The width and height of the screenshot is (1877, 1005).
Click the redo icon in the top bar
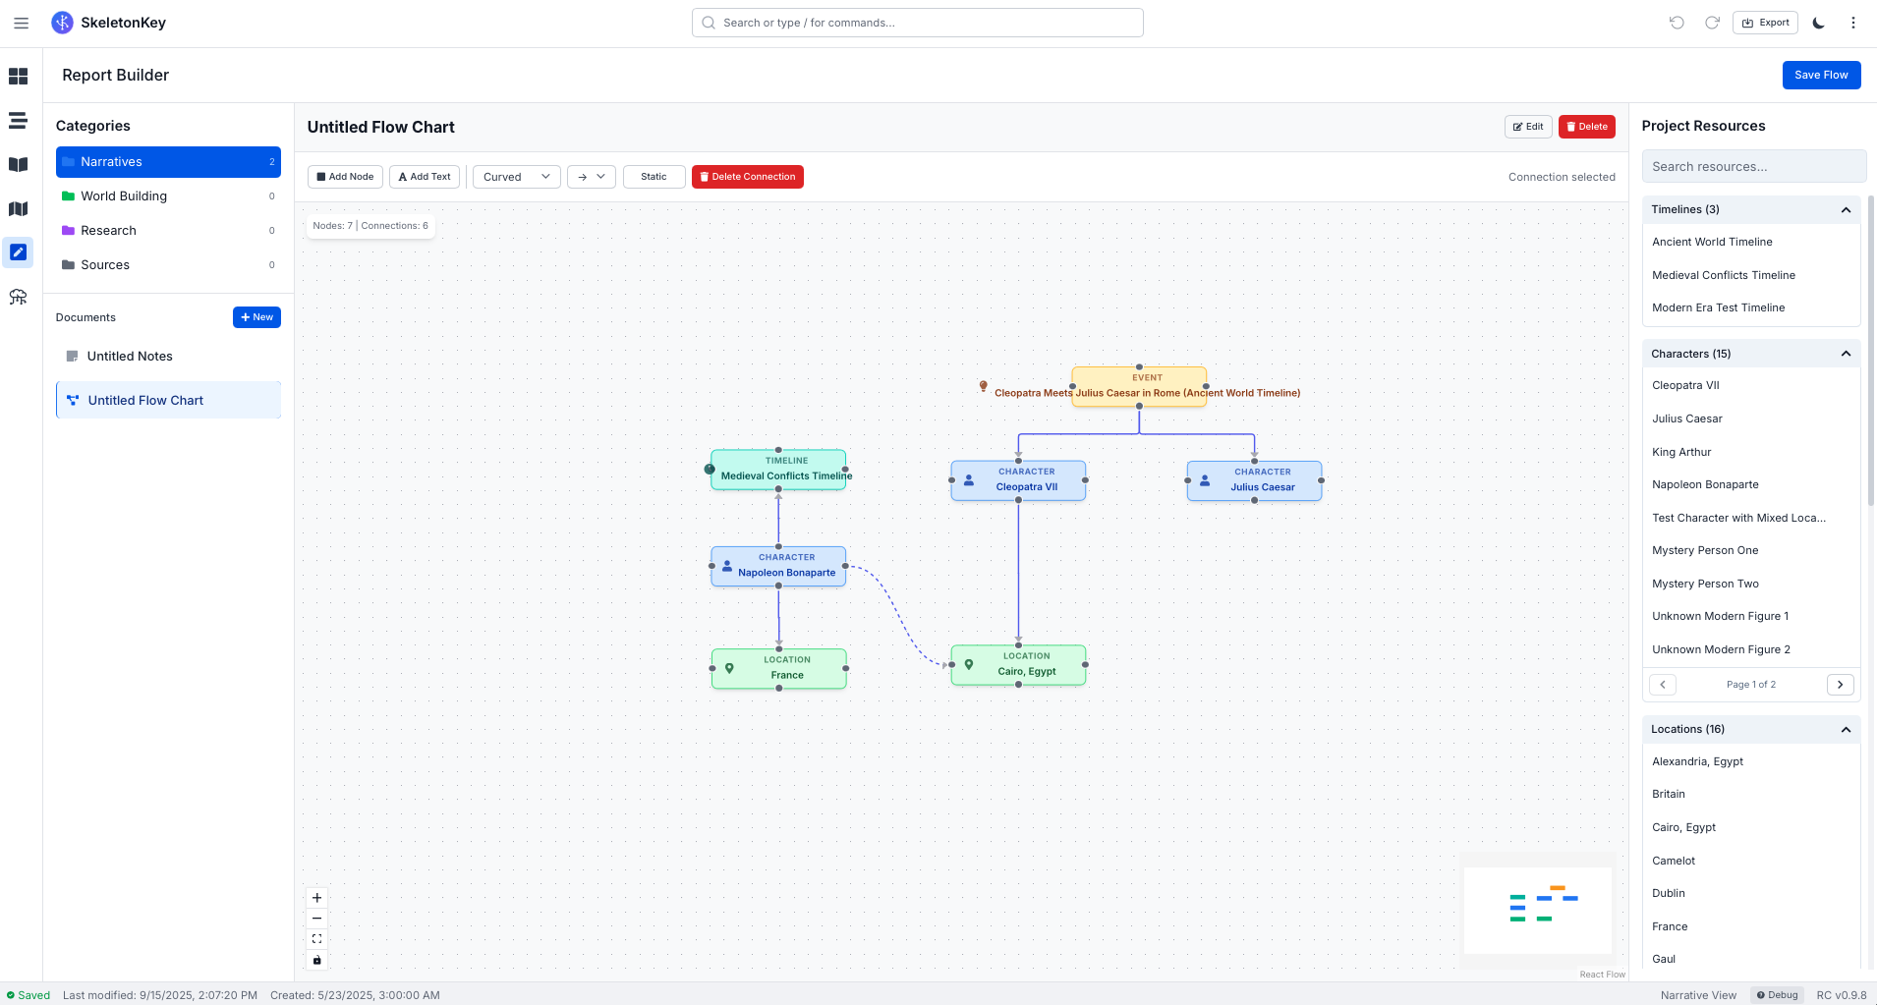(x=1713, y=22)
